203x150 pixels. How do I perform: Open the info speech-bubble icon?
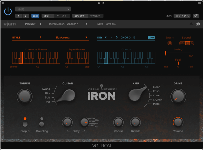point(198,24)
